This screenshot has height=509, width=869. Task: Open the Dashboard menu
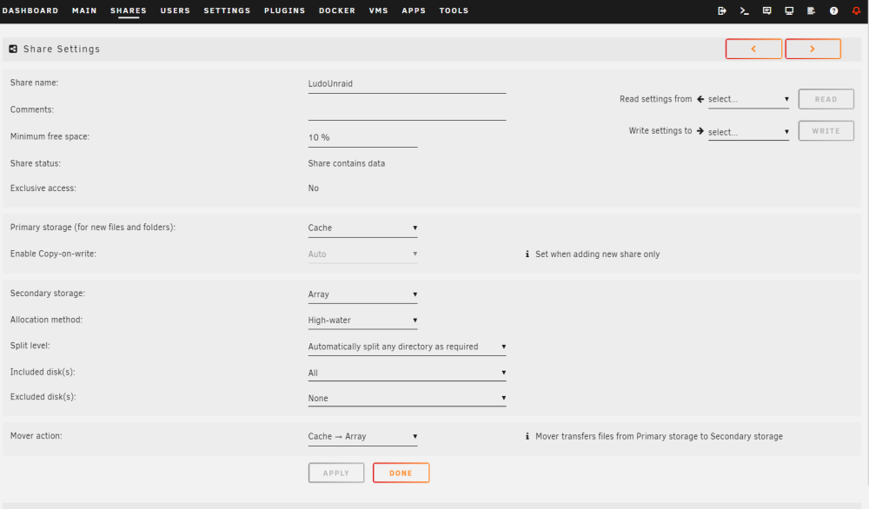click(30, 10)
